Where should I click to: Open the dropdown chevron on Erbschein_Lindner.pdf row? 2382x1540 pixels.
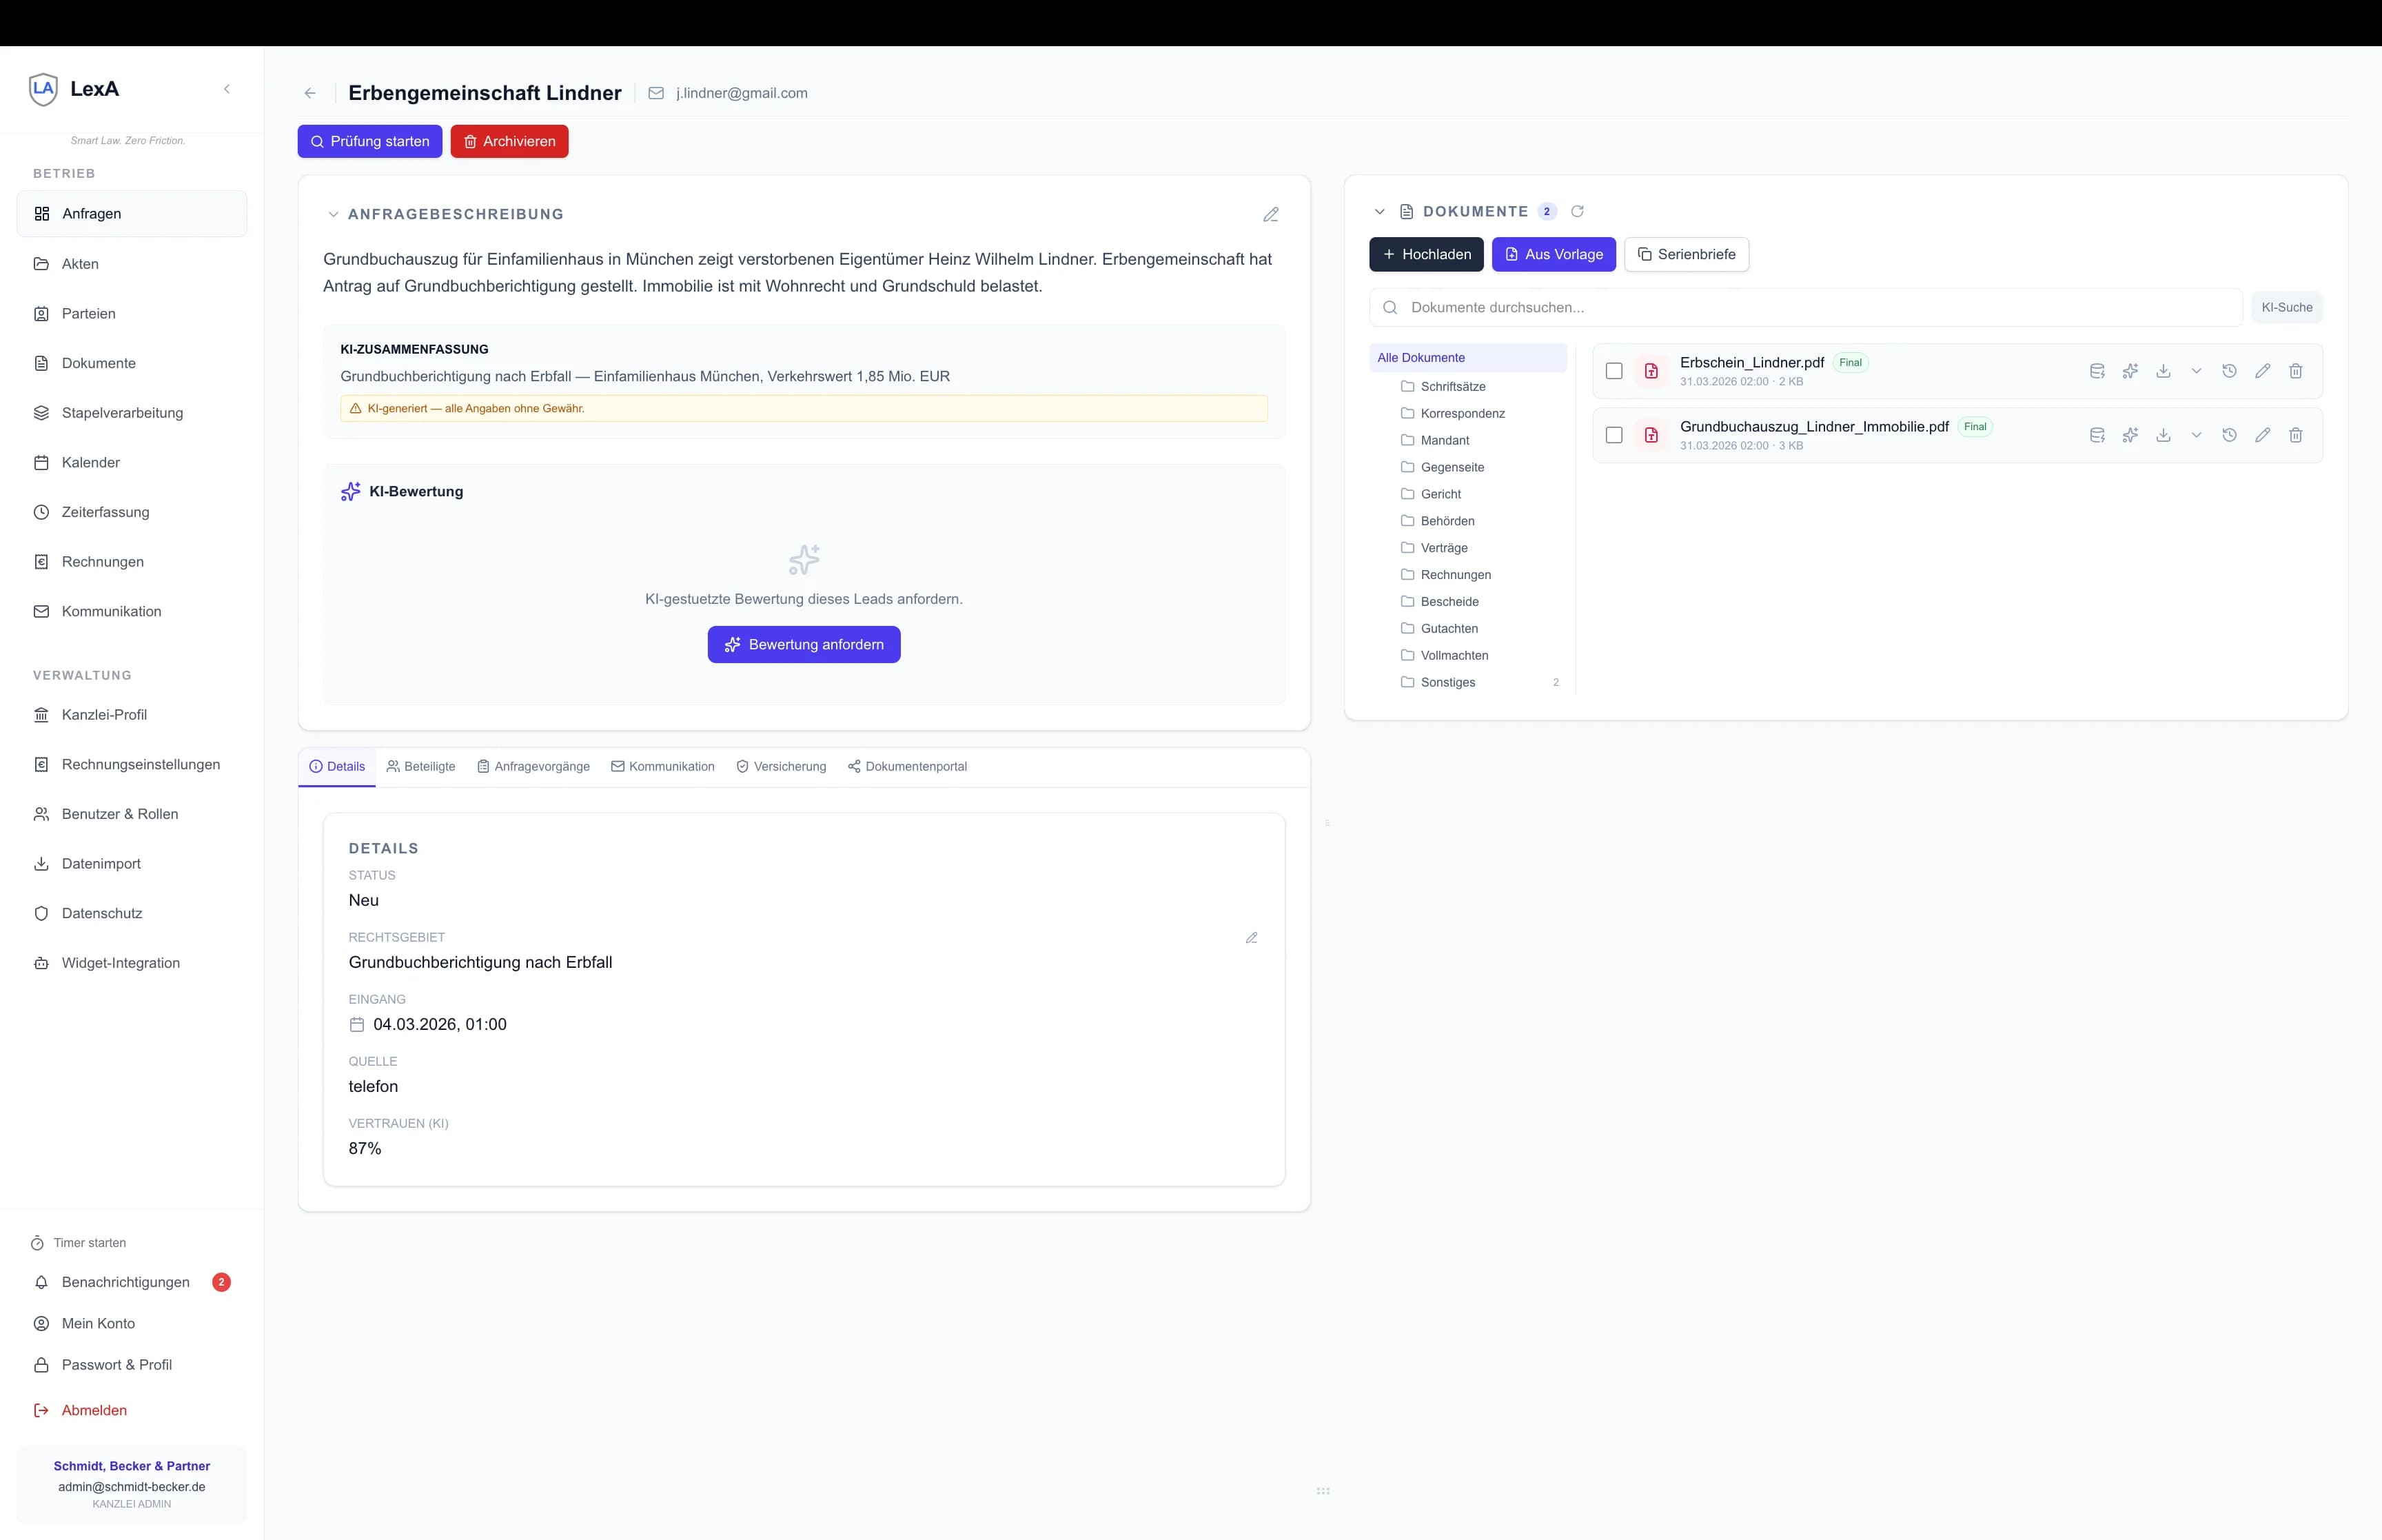coord(2196,371)
